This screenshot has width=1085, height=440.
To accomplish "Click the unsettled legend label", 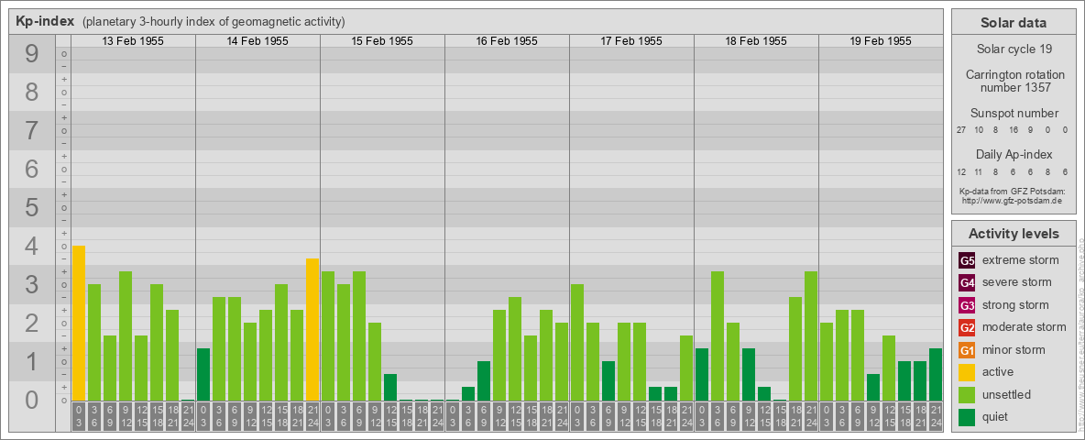I will coord(1007,394).
